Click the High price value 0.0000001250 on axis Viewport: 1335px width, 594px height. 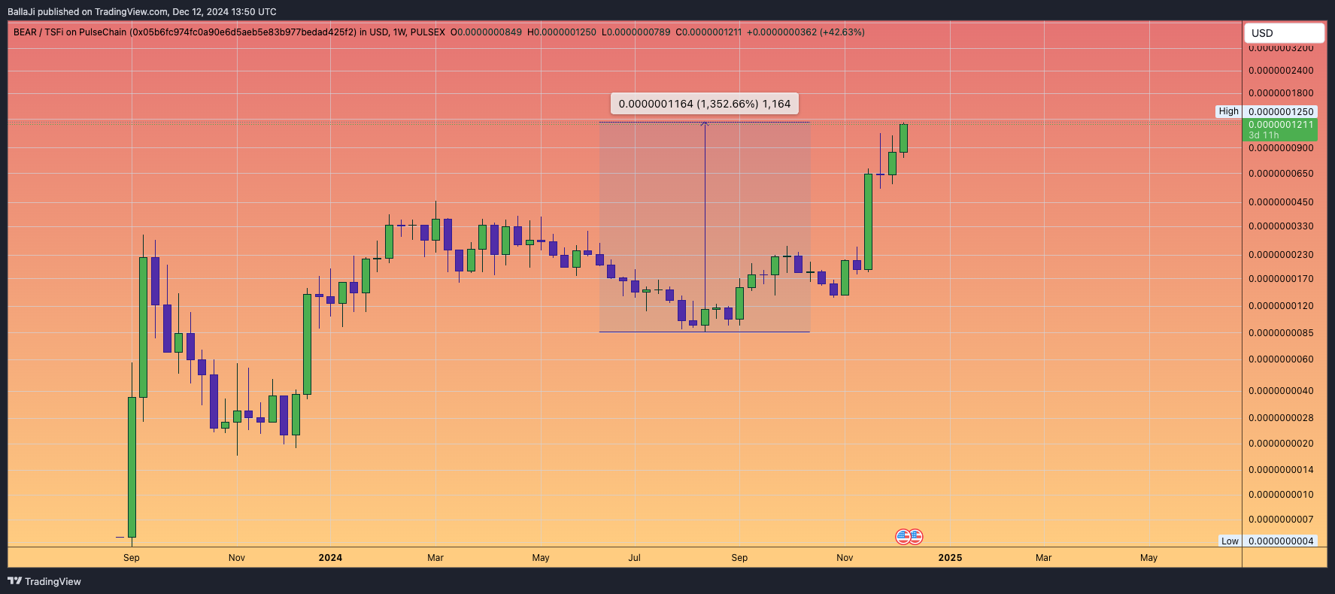click(1281, 111)
